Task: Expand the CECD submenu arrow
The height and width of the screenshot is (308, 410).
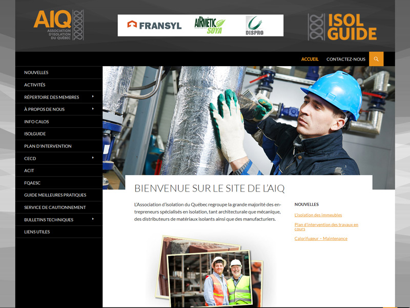Action: pyautogui.click(x=93, y=158)
